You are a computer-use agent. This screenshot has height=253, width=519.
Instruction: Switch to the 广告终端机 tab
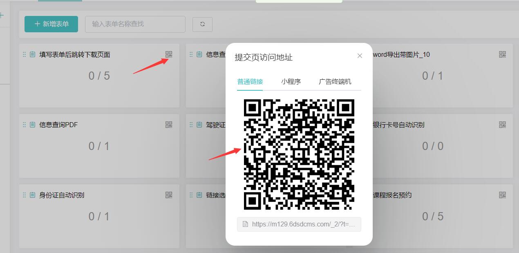tap(335, 81)
